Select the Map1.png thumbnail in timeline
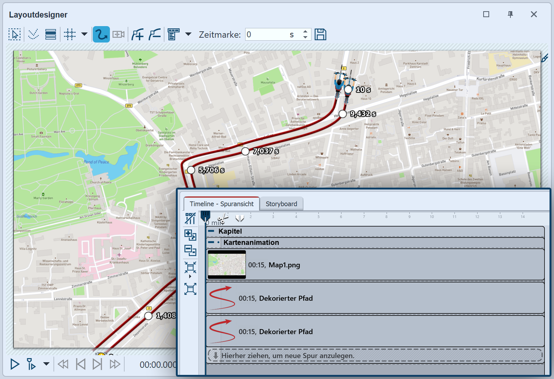The width and height of the screenshot is (554, 379). tap(227, 264)
